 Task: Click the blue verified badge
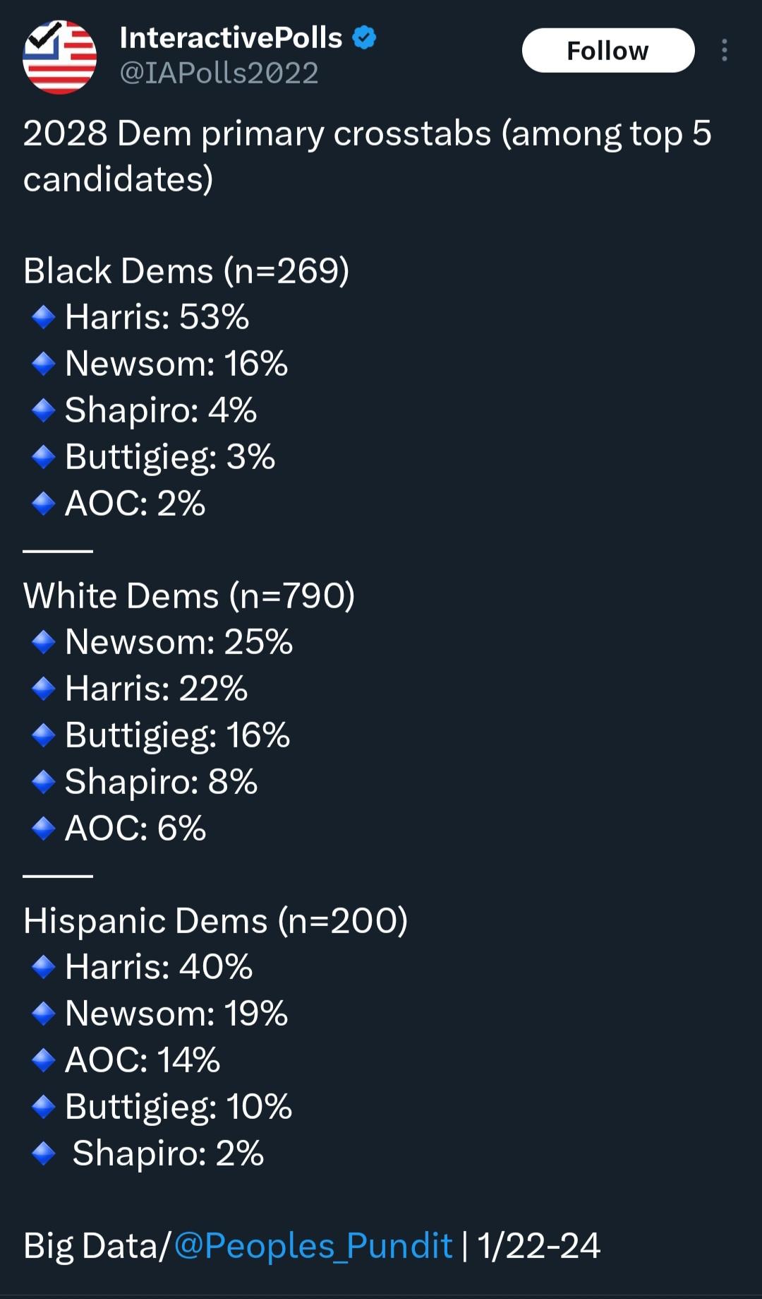point(364,37)
